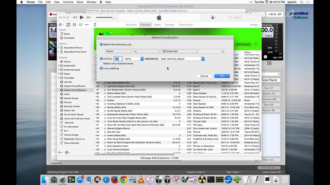Viewport: 330px width, 185px height.
Task: Open iTunes icon in the Dock
Action: tap(150, 179)
